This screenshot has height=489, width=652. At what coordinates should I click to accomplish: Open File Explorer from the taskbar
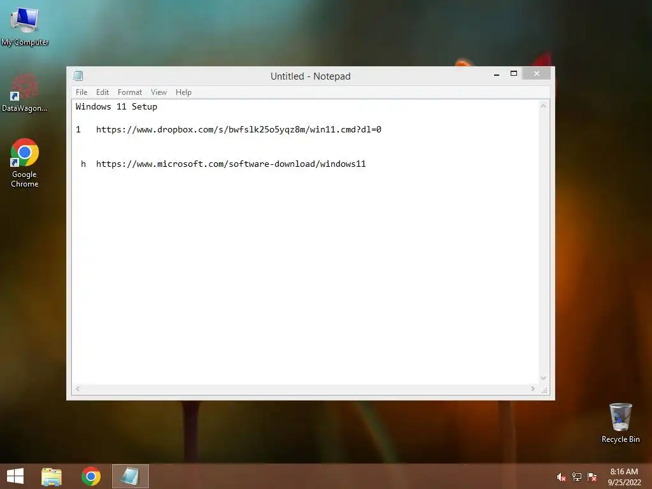(52, 476)
